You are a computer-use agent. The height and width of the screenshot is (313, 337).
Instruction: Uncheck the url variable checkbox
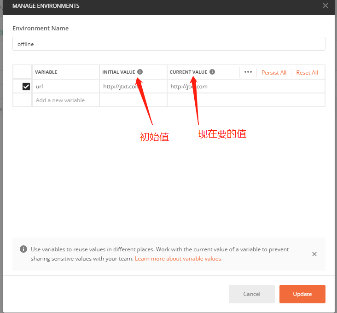(x=26, y=87)
